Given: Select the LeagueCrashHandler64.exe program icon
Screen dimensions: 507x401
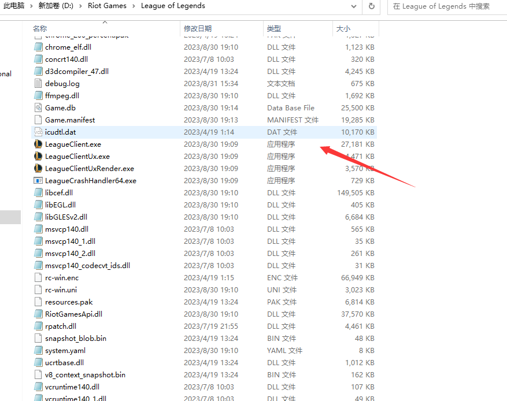Looking at the screenshot, I should tap(38, 181).
